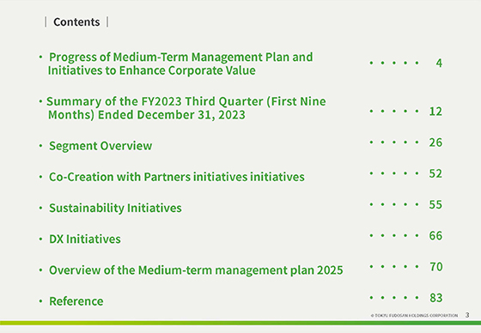Open Co-Creation with Partners initiatives entry

tap(177, 177)
